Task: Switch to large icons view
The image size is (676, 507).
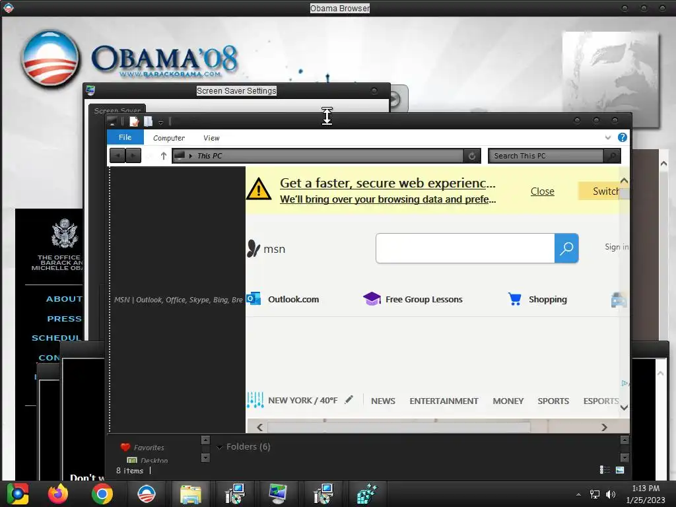Action: coord(620,470)
